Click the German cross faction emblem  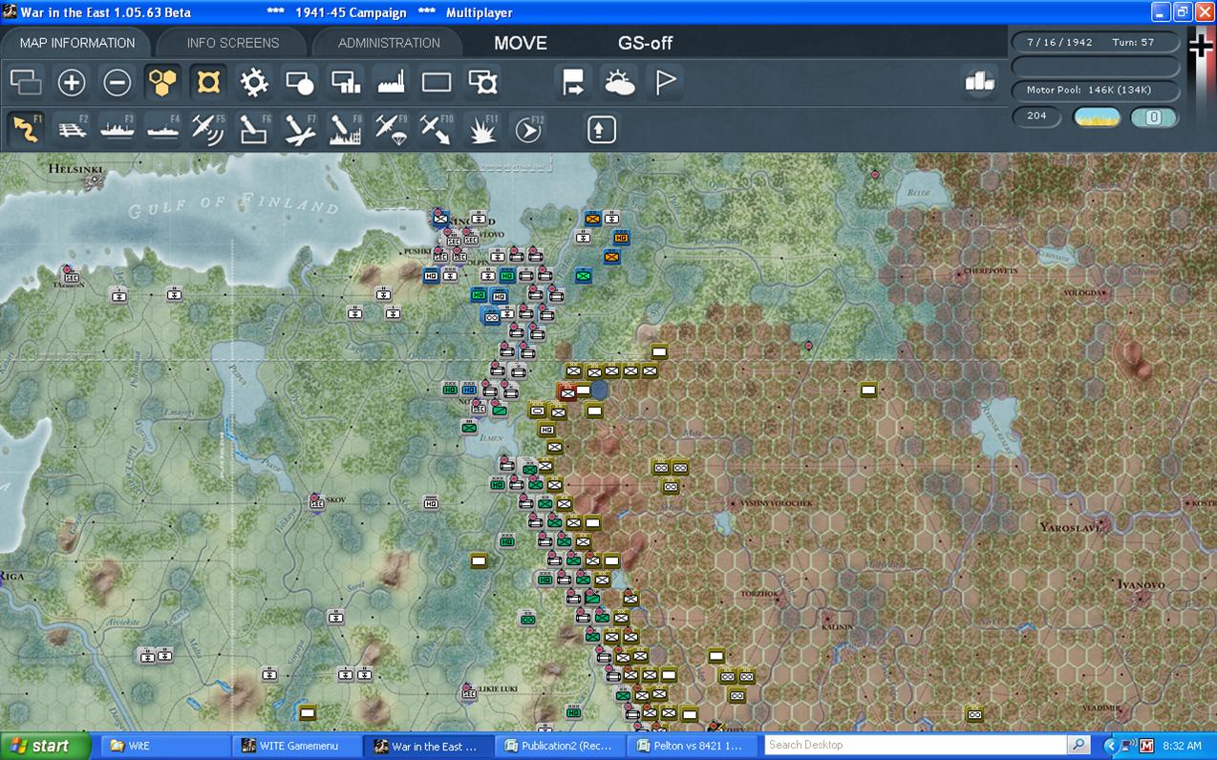(1201, 48)
